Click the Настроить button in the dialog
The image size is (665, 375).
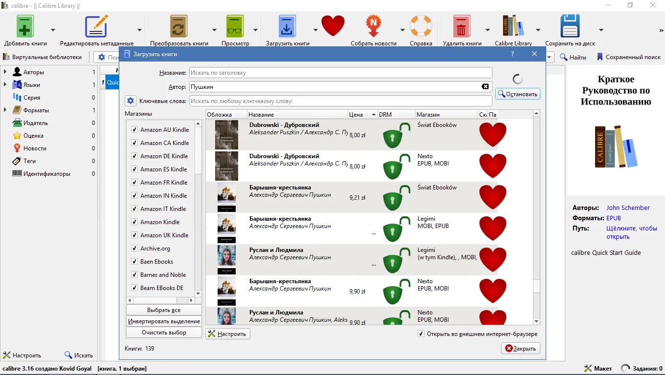[x=228, y=334]
